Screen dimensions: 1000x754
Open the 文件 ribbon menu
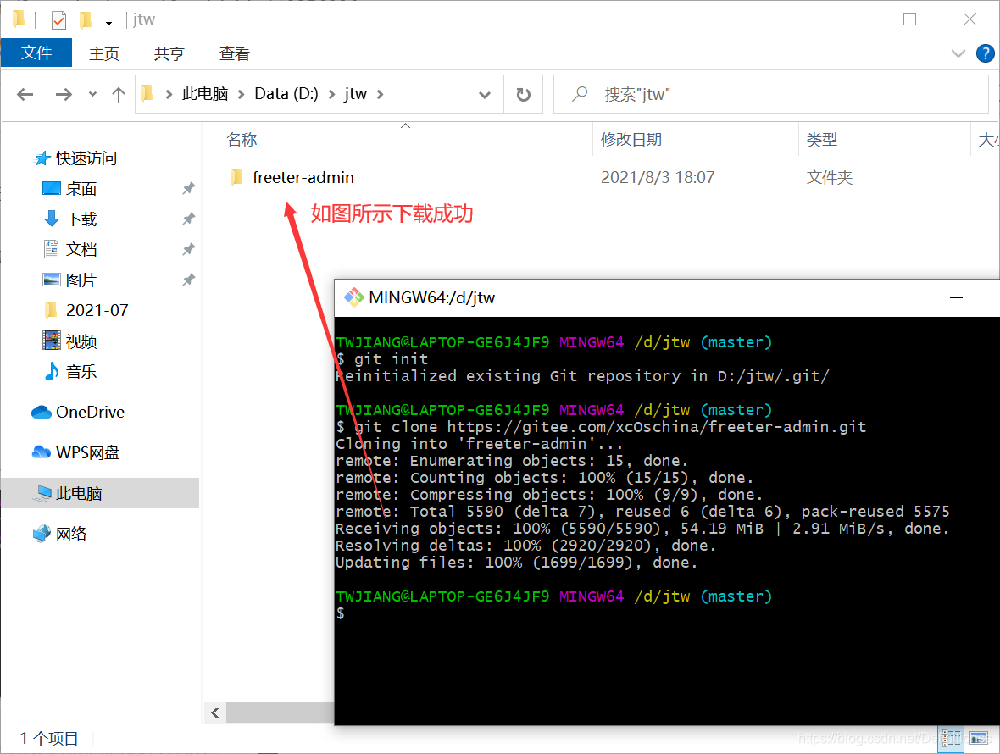(x=36, y=53)
